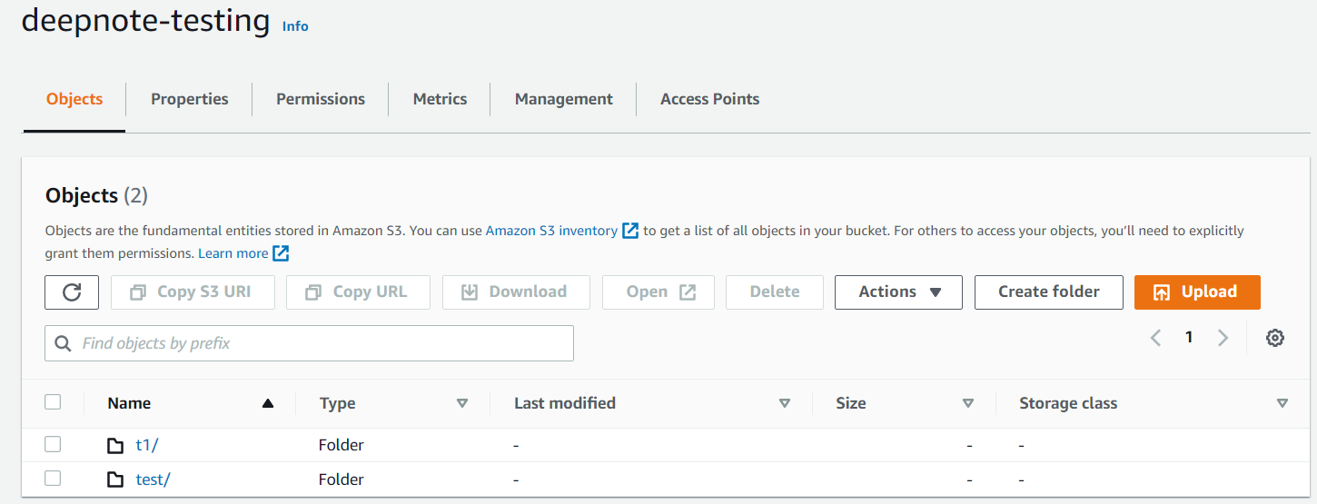1317x504 pixels.
Task: Open the Amazon S3 inventory link
Action: coord(551,231)
